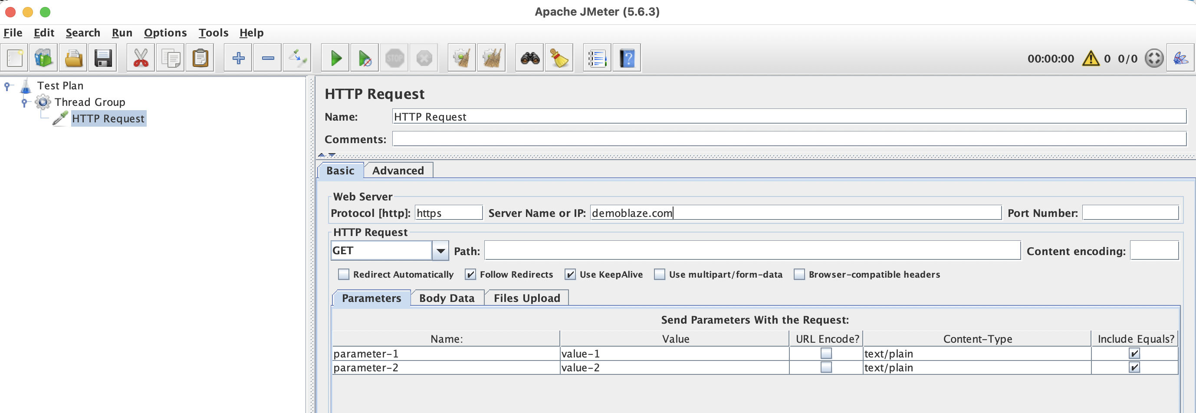Click the Toggle enable/disable icon

pos(297,58)
